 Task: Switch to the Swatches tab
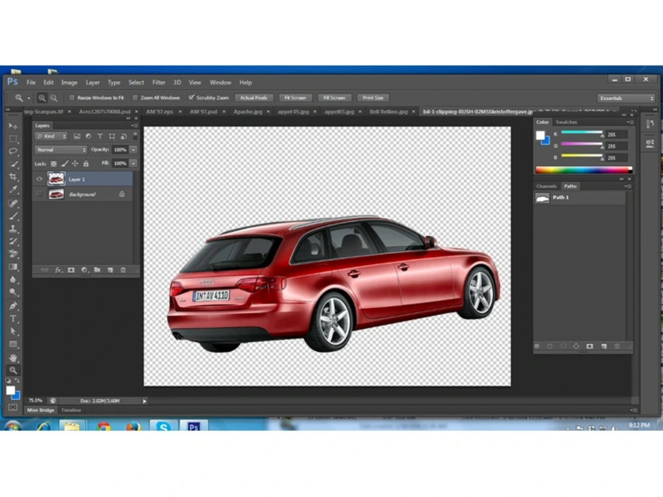566,122
